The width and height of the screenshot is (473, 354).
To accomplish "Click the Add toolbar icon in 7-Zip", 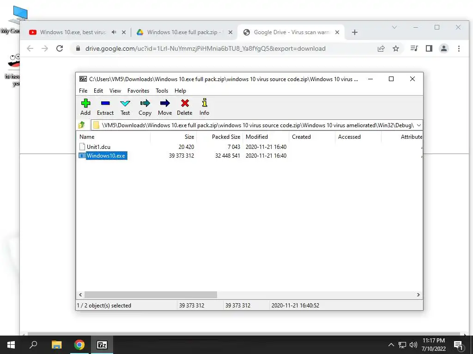I will click(85, 103).
